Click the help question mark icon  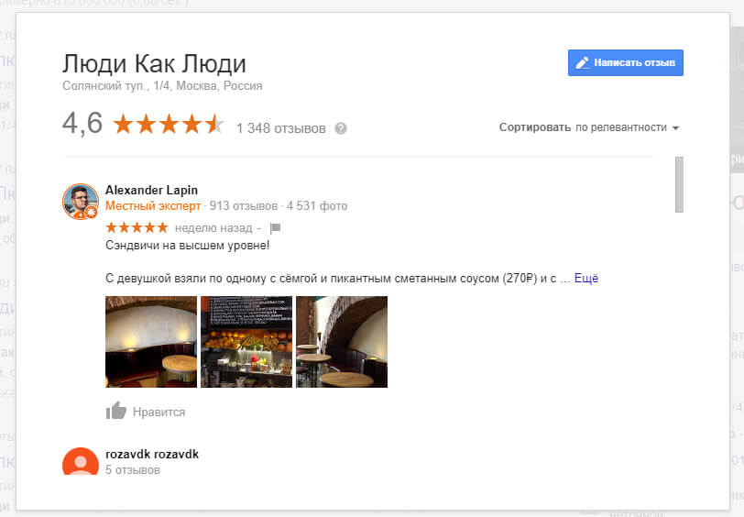(341, 128)
